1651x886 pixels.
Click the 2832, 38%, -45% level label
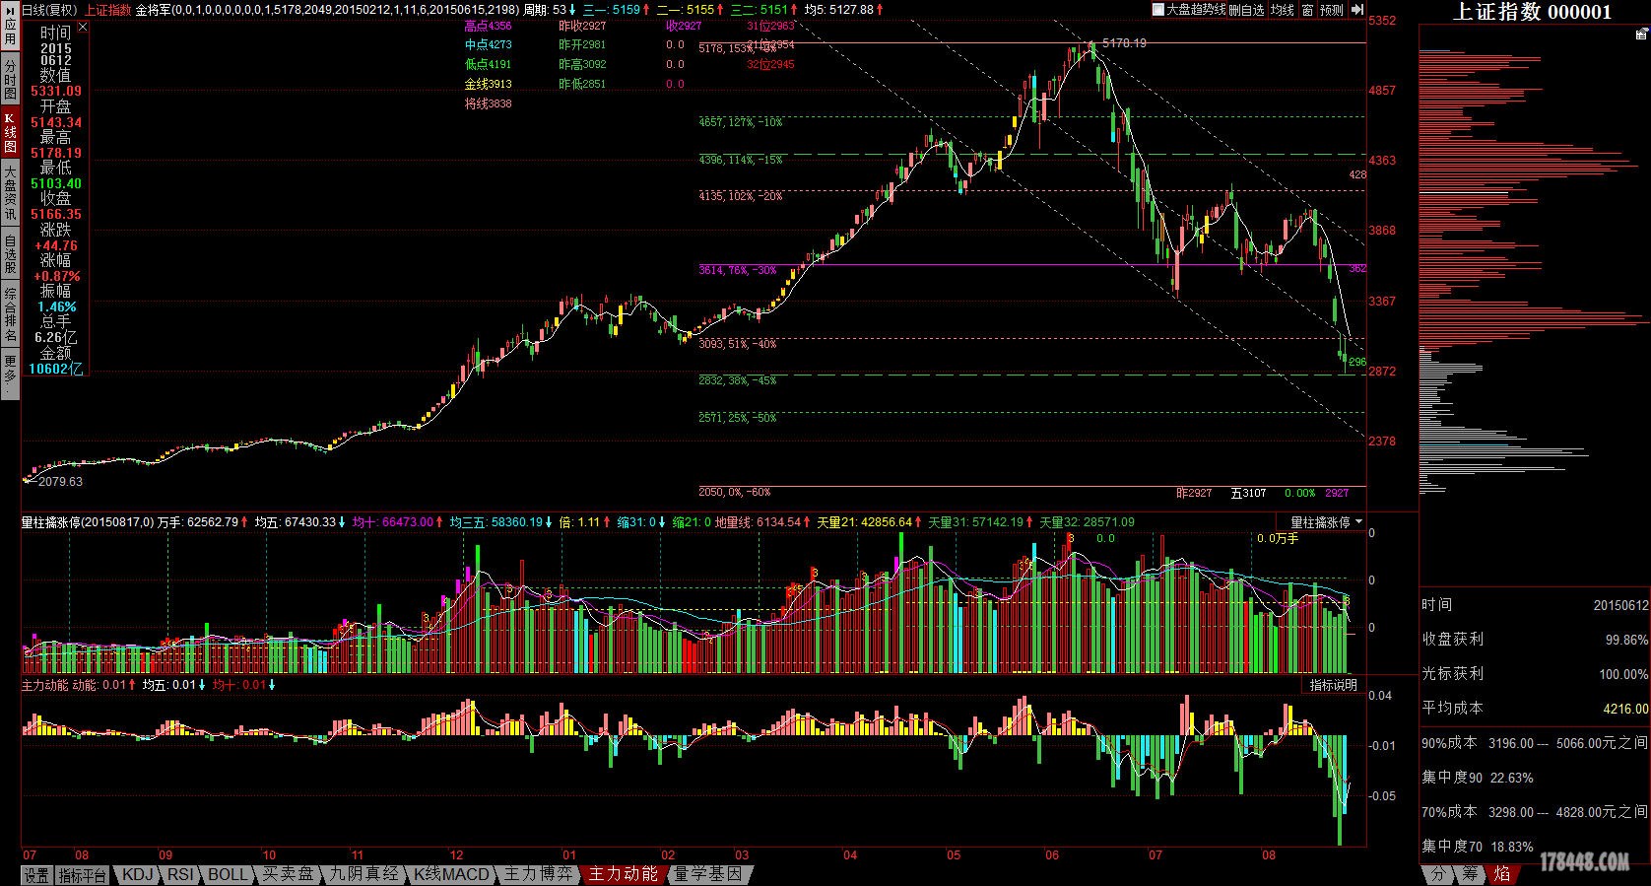(x=738, y=380)
